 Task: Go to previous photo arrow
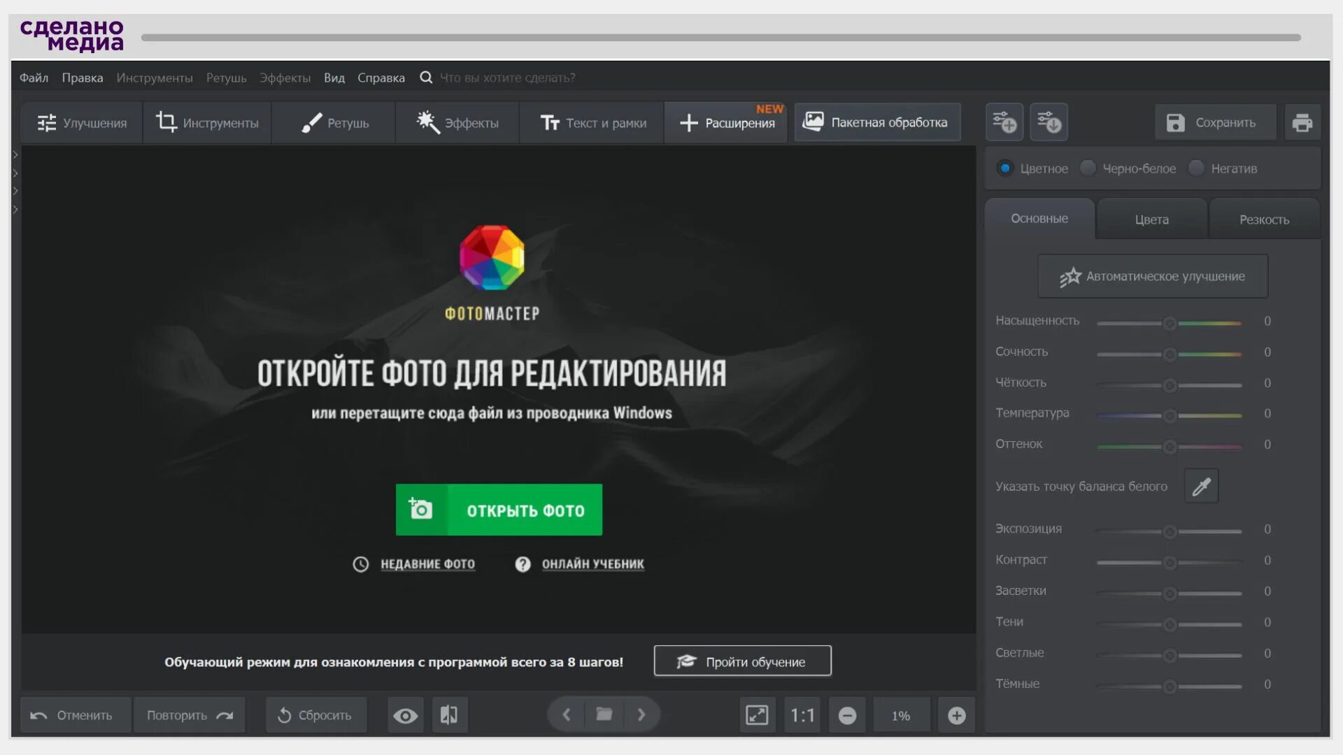click(x=567, y=714)
